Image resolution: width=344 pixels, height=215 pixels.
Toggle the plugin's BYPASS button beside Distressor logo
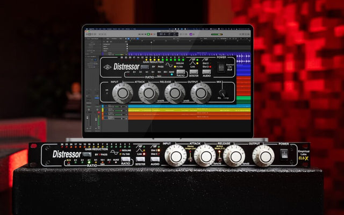click(x=145, y=67)
